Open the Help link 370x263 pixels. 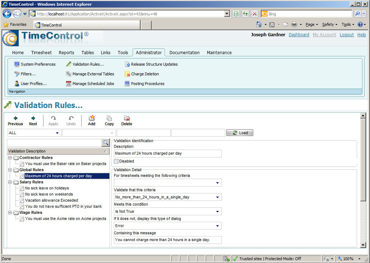[361, 35]
